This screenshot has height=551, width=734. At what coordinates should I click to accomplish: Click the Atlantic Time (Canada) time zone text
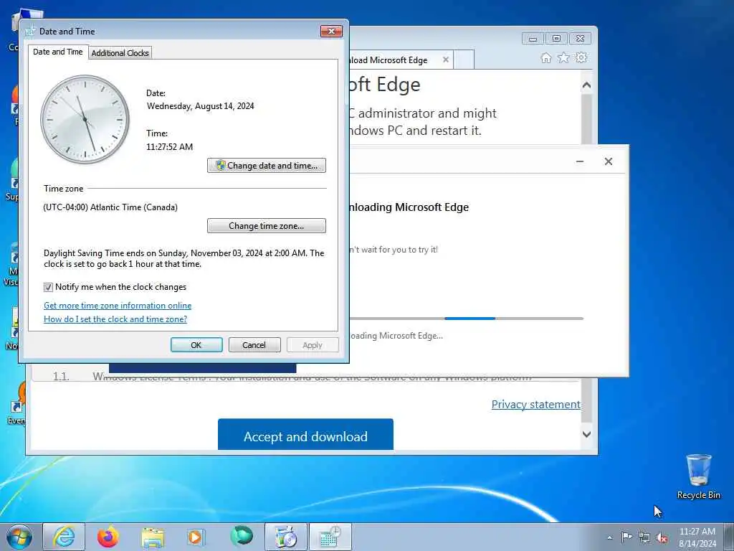click(x=110, y=207)
